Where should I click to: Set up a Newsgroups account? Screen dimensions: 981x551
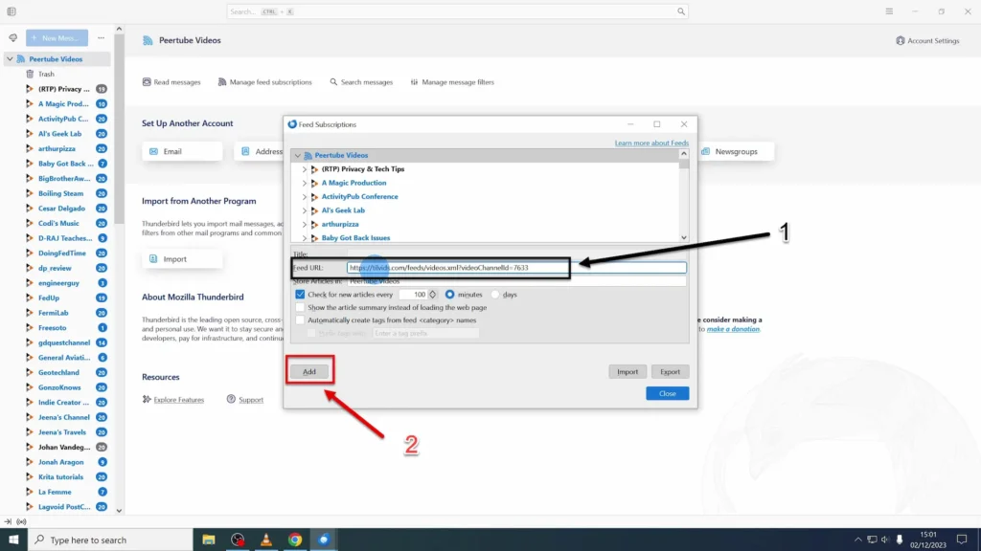(x=735, y=151)
